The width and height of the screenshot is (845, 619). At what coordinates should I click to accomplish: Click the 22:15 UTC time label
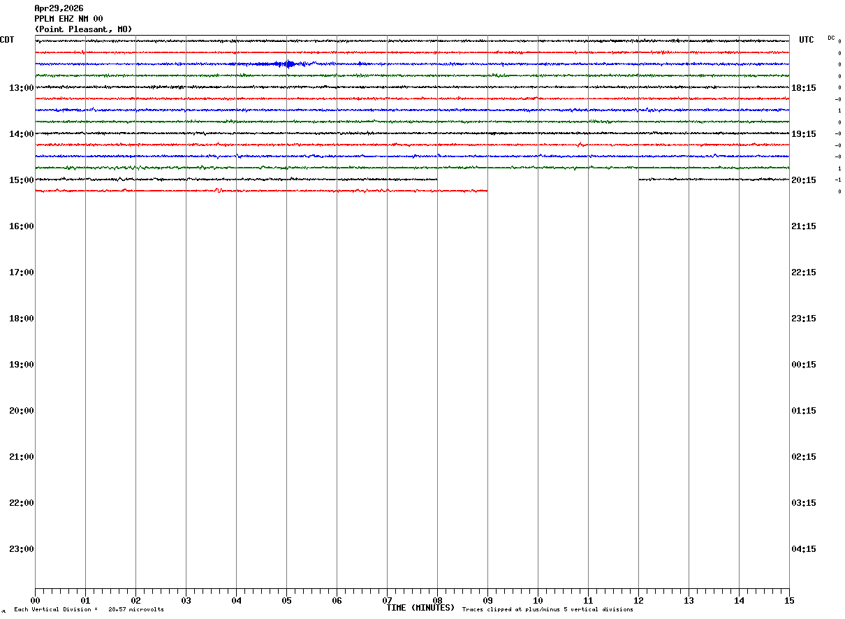(804, 272)
